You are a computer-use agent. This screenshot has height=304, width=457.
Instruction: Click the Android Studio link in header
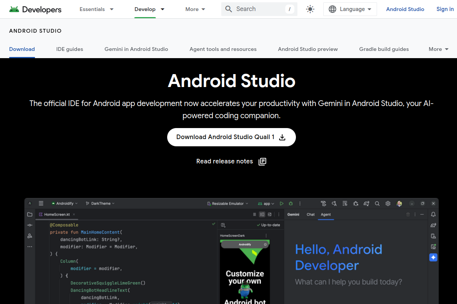[405, 9]
